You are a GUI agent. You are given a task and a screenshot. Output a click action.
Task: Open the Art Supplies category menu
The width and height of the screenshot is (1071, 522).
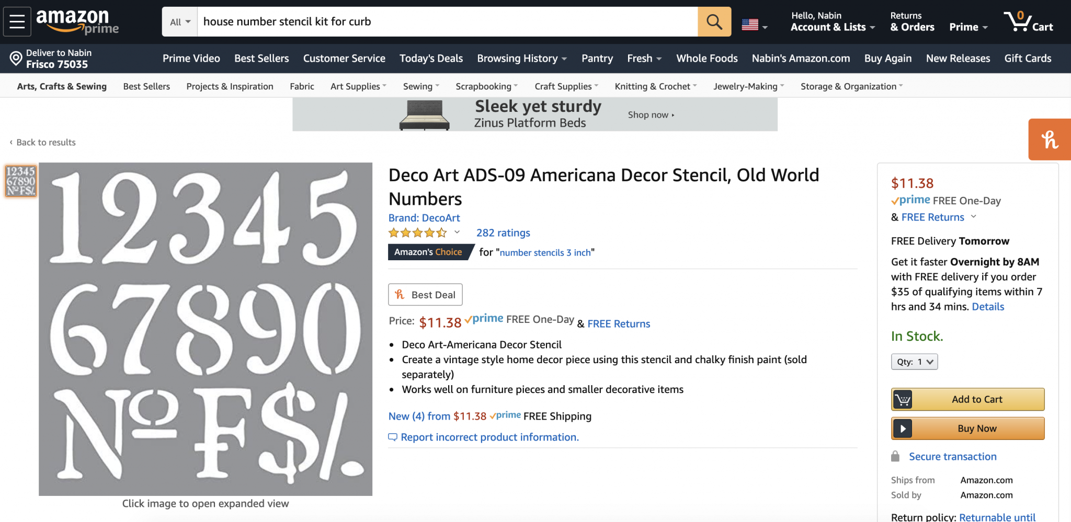pos(358,86)
